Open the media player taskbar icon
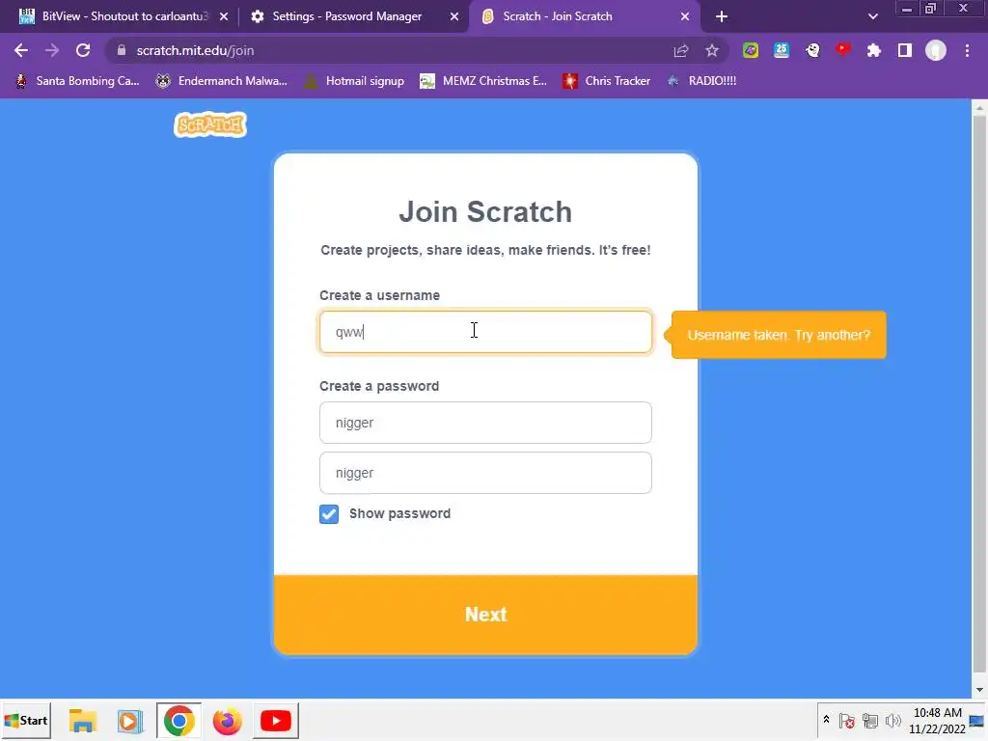Viewport: 988px width, 741px height. coord(130,720)
